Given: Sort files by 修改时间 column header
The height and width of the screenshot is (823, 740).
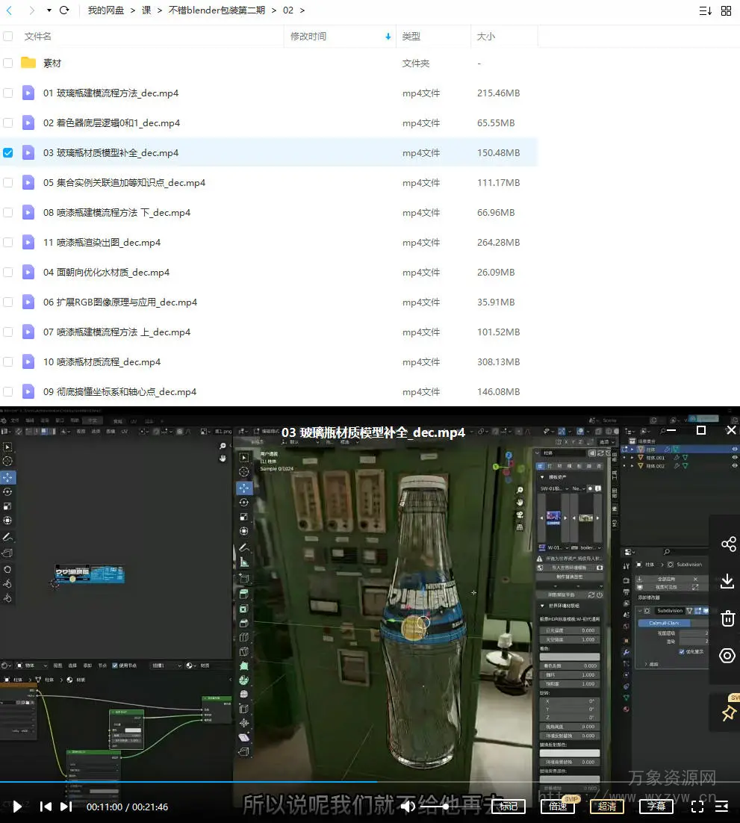Looking at the screenshot, I should 308,36.
